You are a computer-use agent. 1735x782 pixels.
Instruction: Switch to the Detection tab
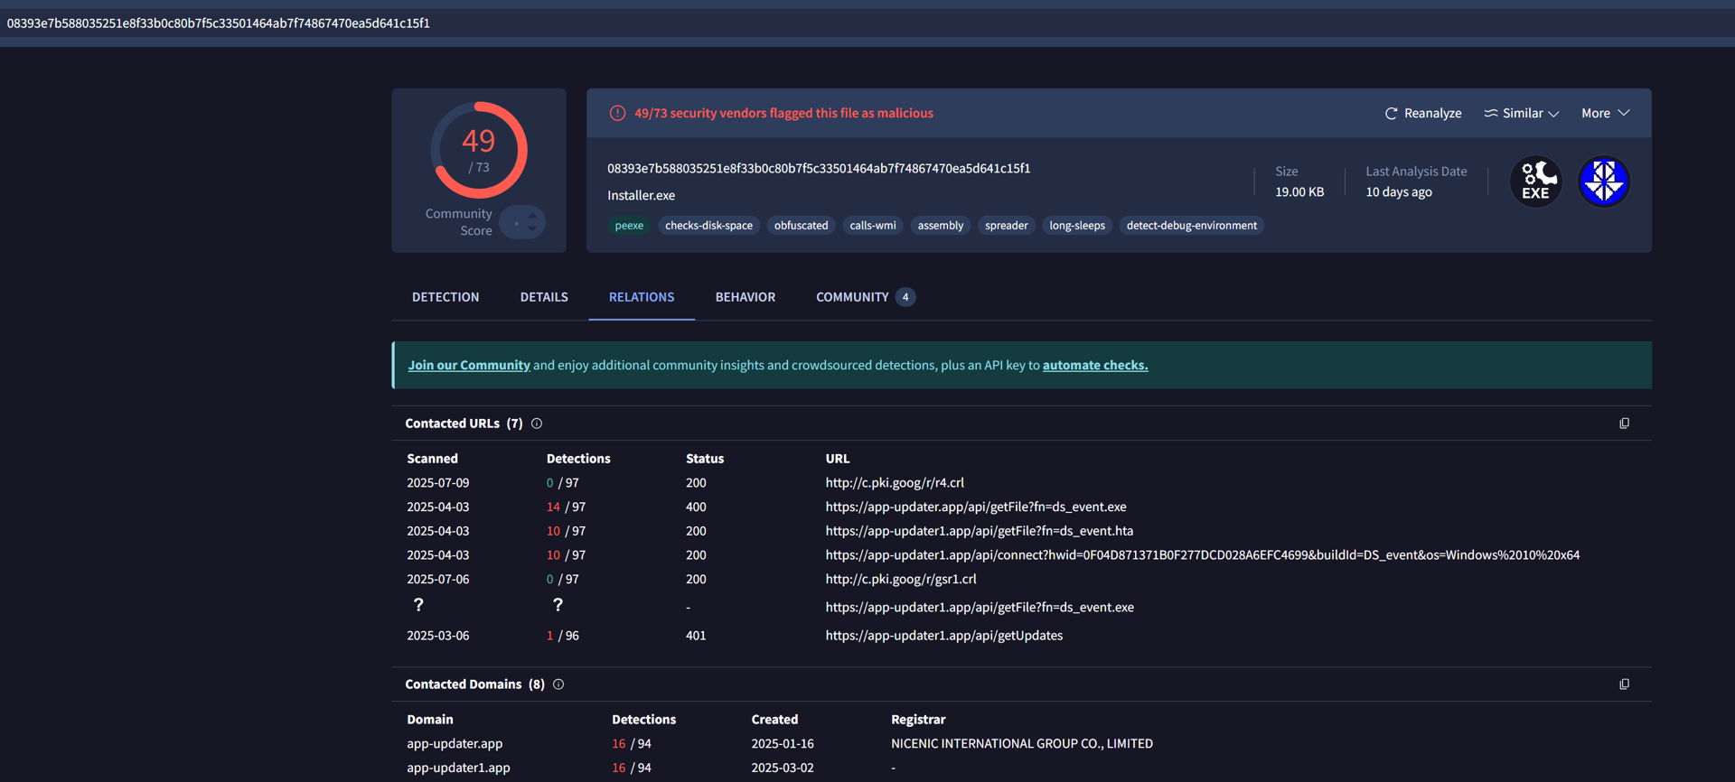click(445, 297)
